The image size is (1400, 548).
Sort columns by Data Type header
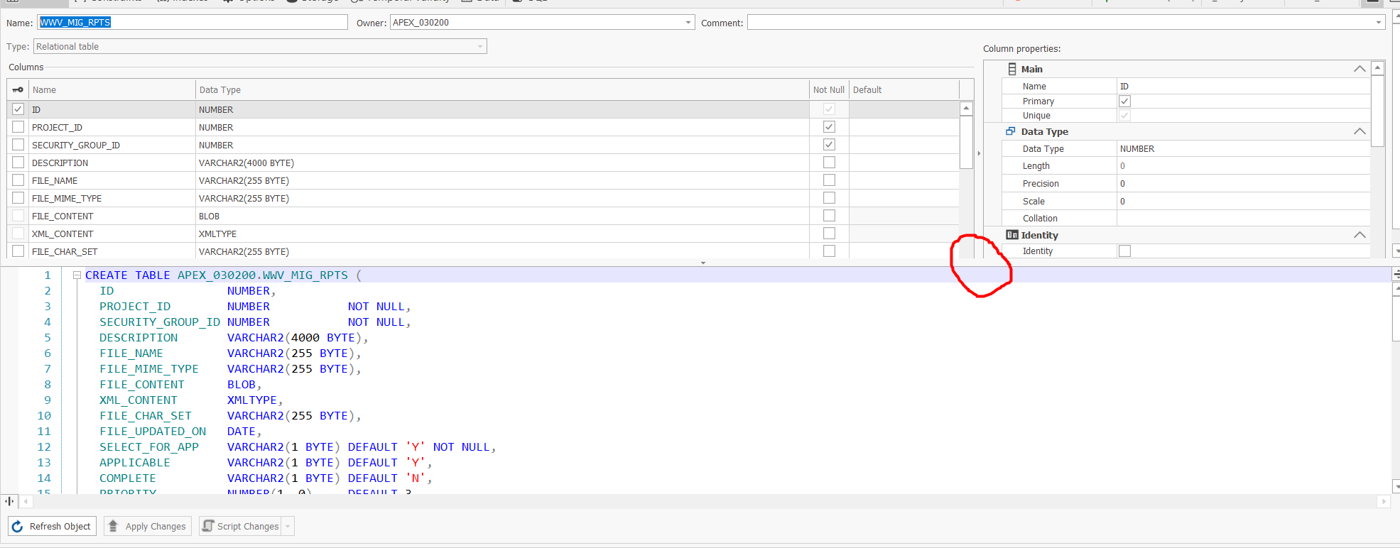point(502,90)
